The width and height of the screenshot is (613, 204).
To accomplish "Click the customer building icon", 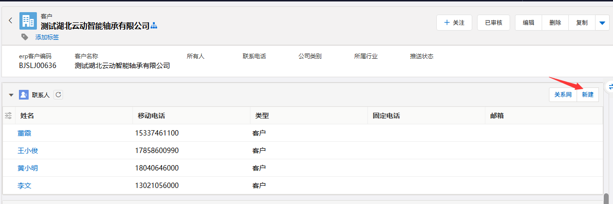I will (28, 21).
